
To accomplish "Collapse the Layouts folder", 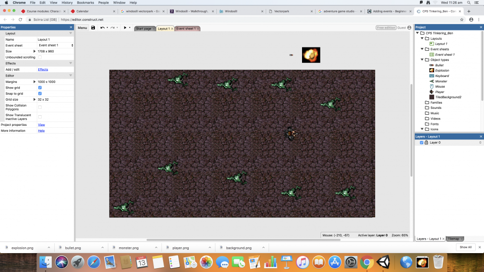I will [x=422, y=39].
